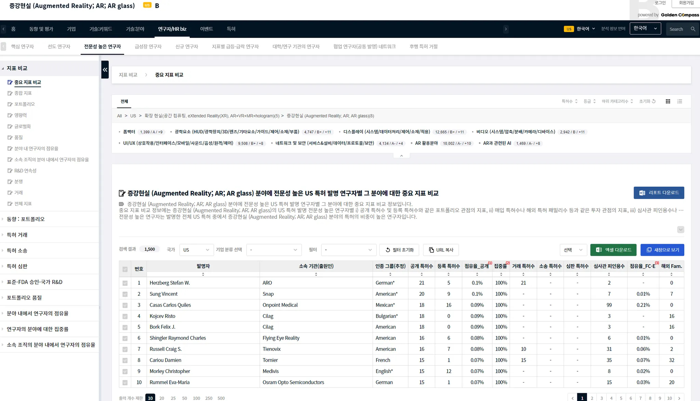Collapse the category list with up chevron

click(x=402, y=156)
